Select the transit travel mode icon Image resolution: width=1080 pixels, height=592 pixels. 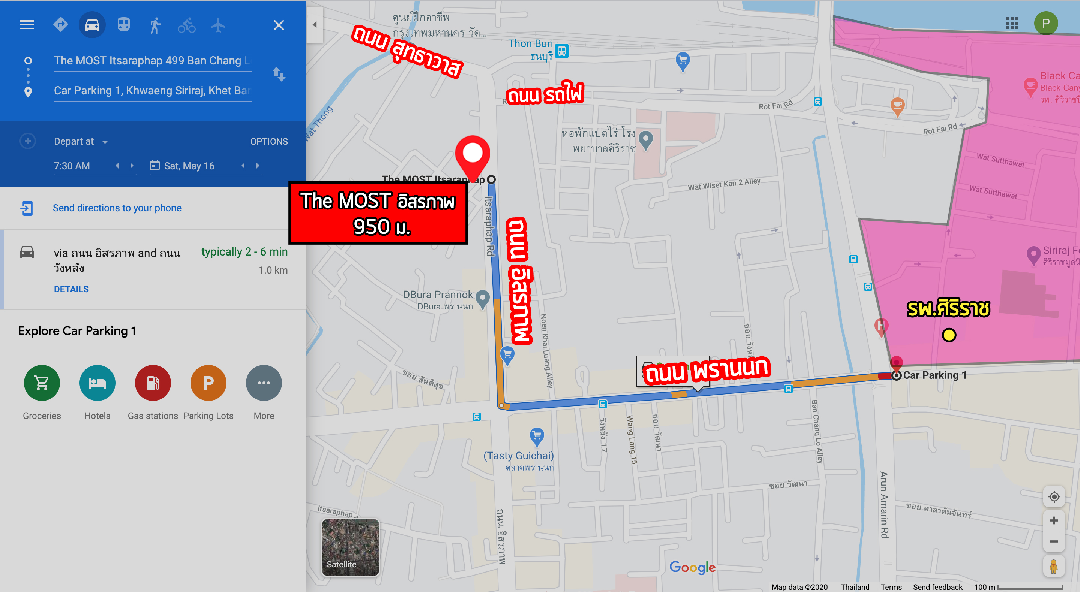pyautogui.click(x=124, y=25)
